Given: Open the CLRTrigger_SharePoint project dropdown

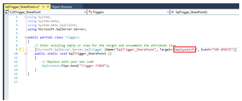Looking at the screenshot, I should pos(85,12).
